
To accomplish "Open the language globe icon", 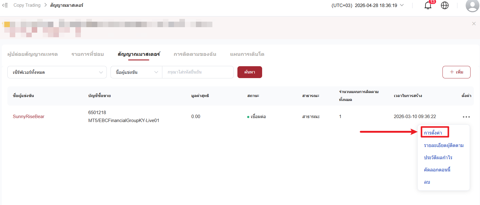I will (445, 5).
